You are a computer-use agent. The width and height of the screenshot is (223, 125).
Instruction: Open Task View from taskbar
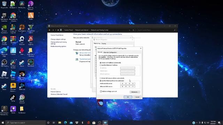point(54,123)
